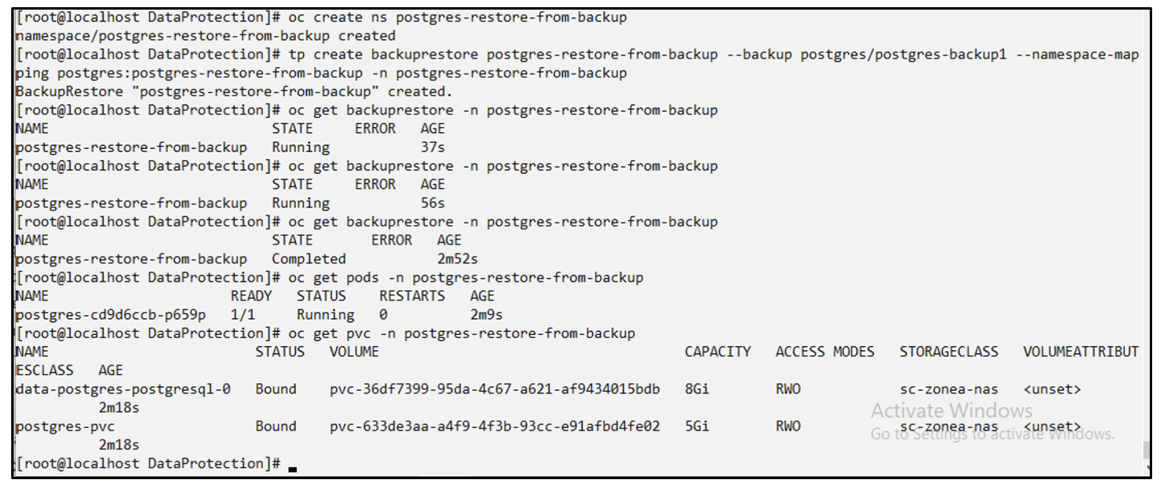Click the "namespace/postgres-restore-from-backup created" output line

tap(205, 36)
